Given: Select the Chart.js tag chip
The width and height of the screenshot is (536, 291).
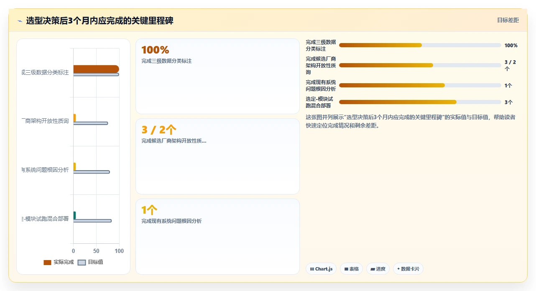Looking at the screenshot, I should [x=321, y=269].
